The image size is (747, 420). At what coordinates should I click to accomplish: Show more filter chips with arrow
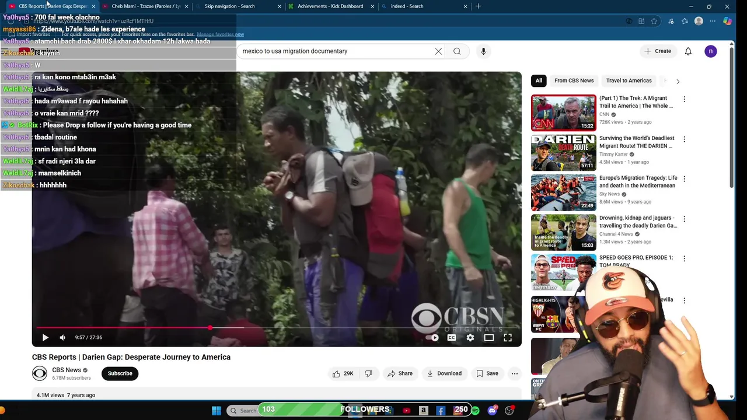click(x=678, y=81)
